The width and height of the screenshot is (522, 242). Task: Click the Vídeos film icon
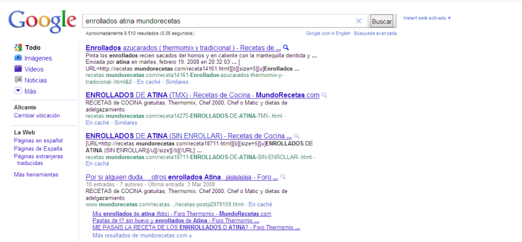(x=18, y=69)
